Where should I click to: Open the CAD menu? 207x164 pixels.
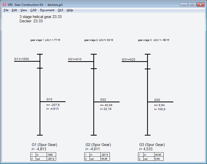pos(33,10)
